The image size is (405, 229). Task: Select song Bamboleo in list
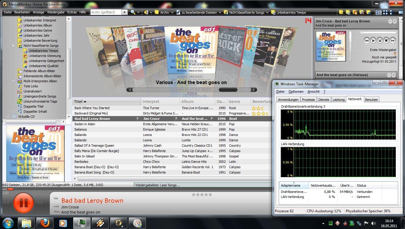[173, 162]
